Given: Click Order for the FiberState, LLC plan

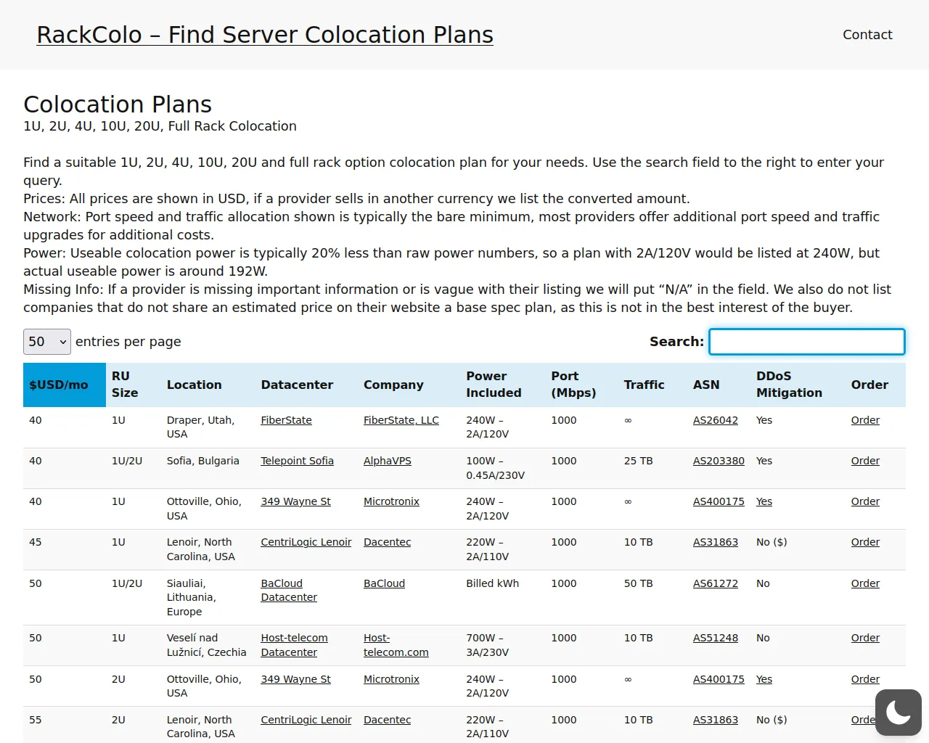Looking at the screenshot, I should click(x=865, y=420).
